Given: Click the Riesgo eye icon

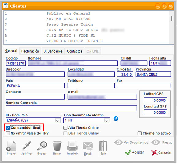Looking at the screenshot, I should pos(156,143).
